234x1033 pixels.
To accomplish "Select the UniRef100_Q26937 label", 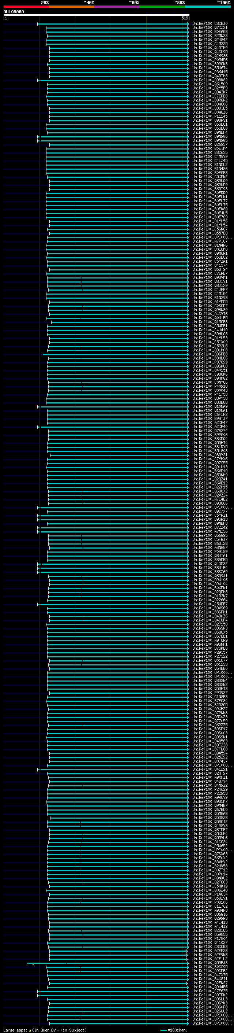I will coord(210,145).
